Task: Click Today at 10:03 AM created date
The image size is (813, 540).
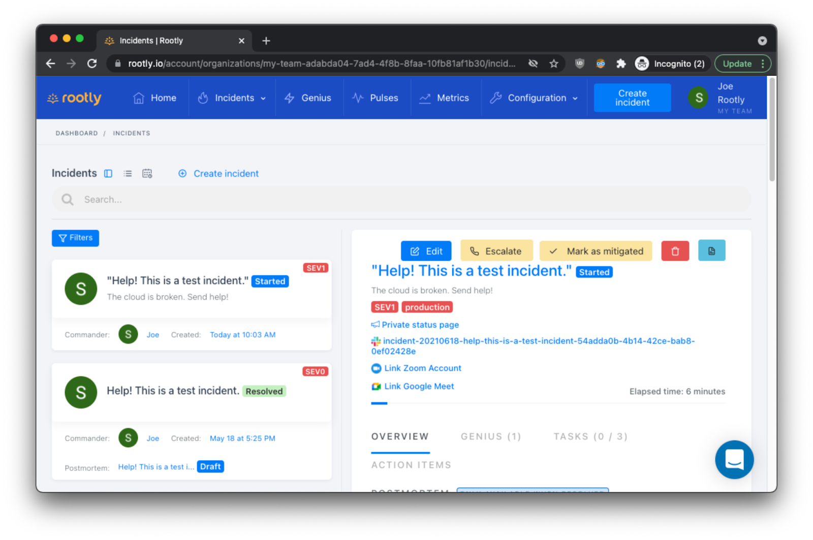Action: pos(243,335)
